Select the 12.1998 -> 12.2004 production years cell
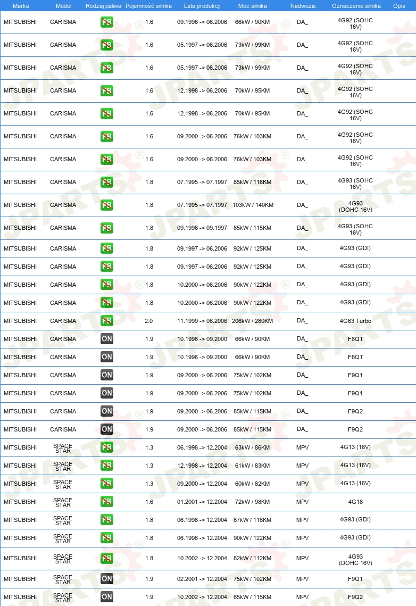This screenshot has width=416, height=606. pyautogui.click(x=202, y=466)
